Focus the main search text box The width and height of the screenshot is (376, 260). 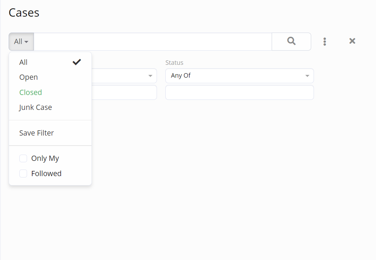point(153,42)
